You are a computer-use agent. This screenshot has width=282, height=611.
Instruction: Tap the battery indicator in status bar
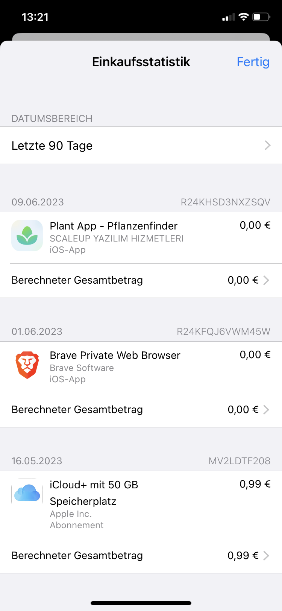(261, 17)
